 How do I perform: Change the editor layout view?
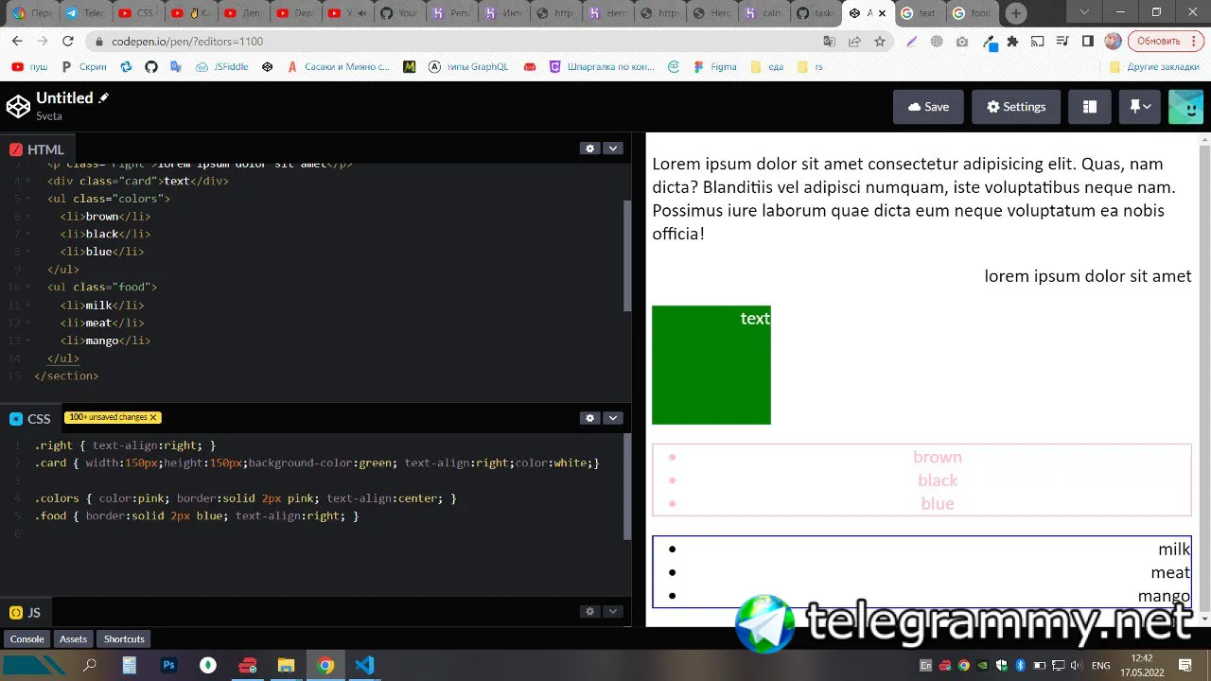pos(1090,107)
